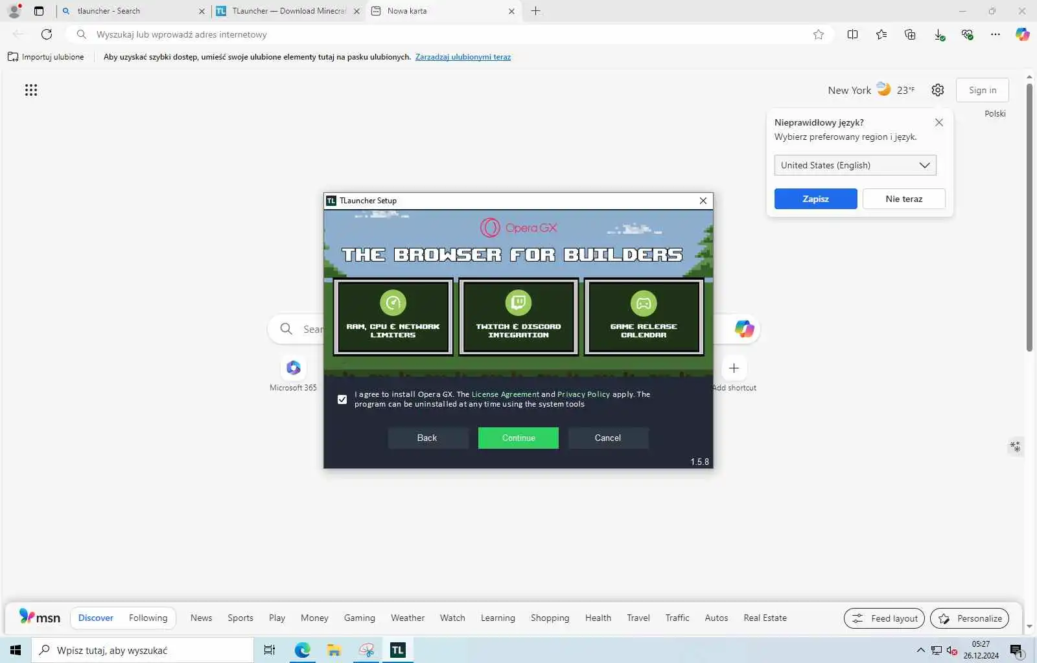
Task: Click the msn logo
Action: pyautogui.click(x=40, y=617)
